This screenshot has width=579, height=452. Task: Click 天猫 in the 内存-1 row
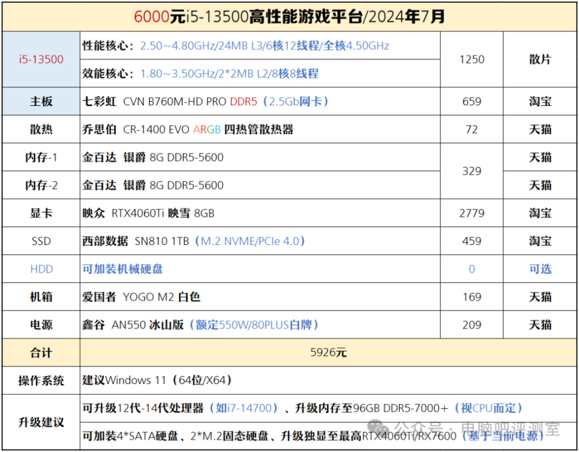pyautogui.click(x=540, y=157)
